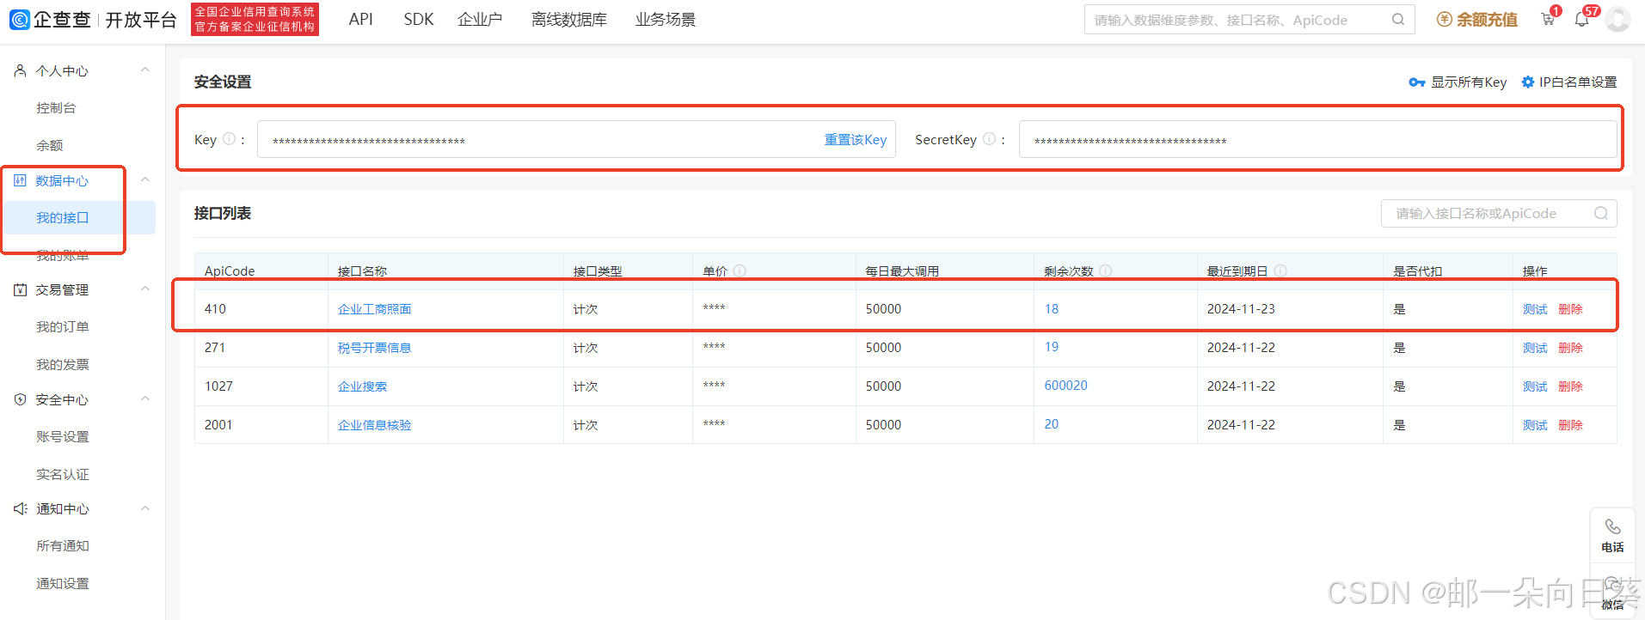Click remaining count 600020 link

point(1066,386)
